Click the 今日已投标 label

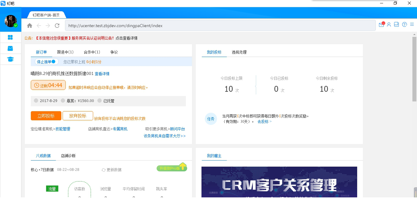click(x=279, y=78)
